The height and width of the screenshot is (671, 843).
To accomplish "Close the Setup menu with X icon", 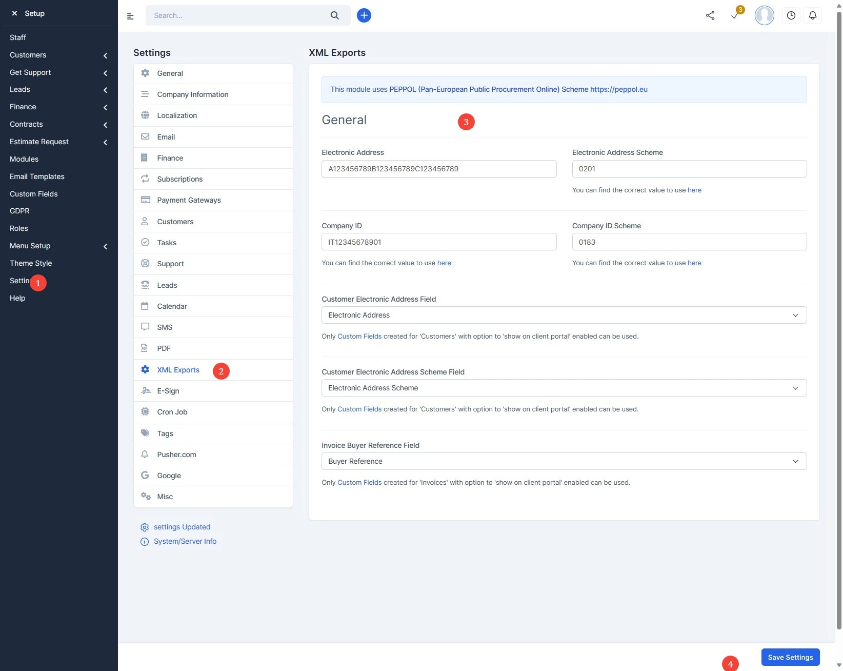I will [14, 13].
